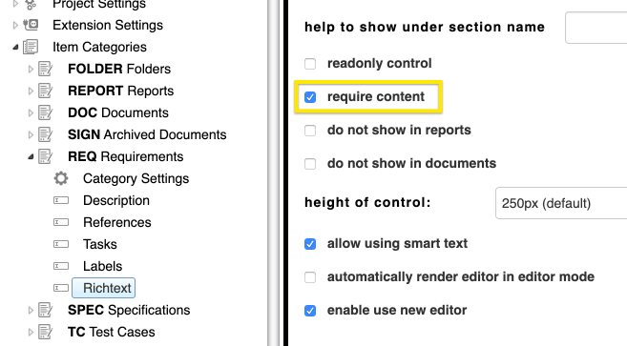
Task: Expand the SPEC Specifications category
Action: pos(31,311)
